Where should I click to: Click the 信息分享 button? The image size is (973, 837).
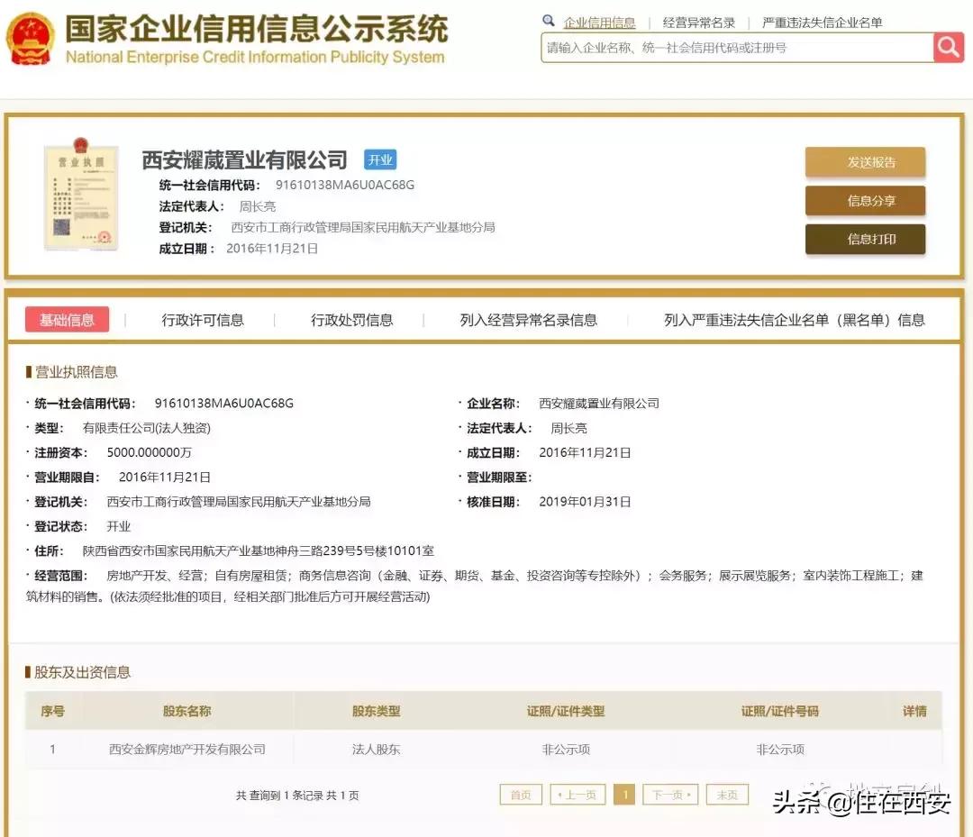click(x=864, y=201)
